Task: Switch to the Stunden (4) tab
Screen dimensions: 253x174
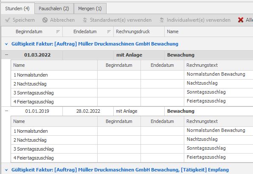Action: (17, 9)
